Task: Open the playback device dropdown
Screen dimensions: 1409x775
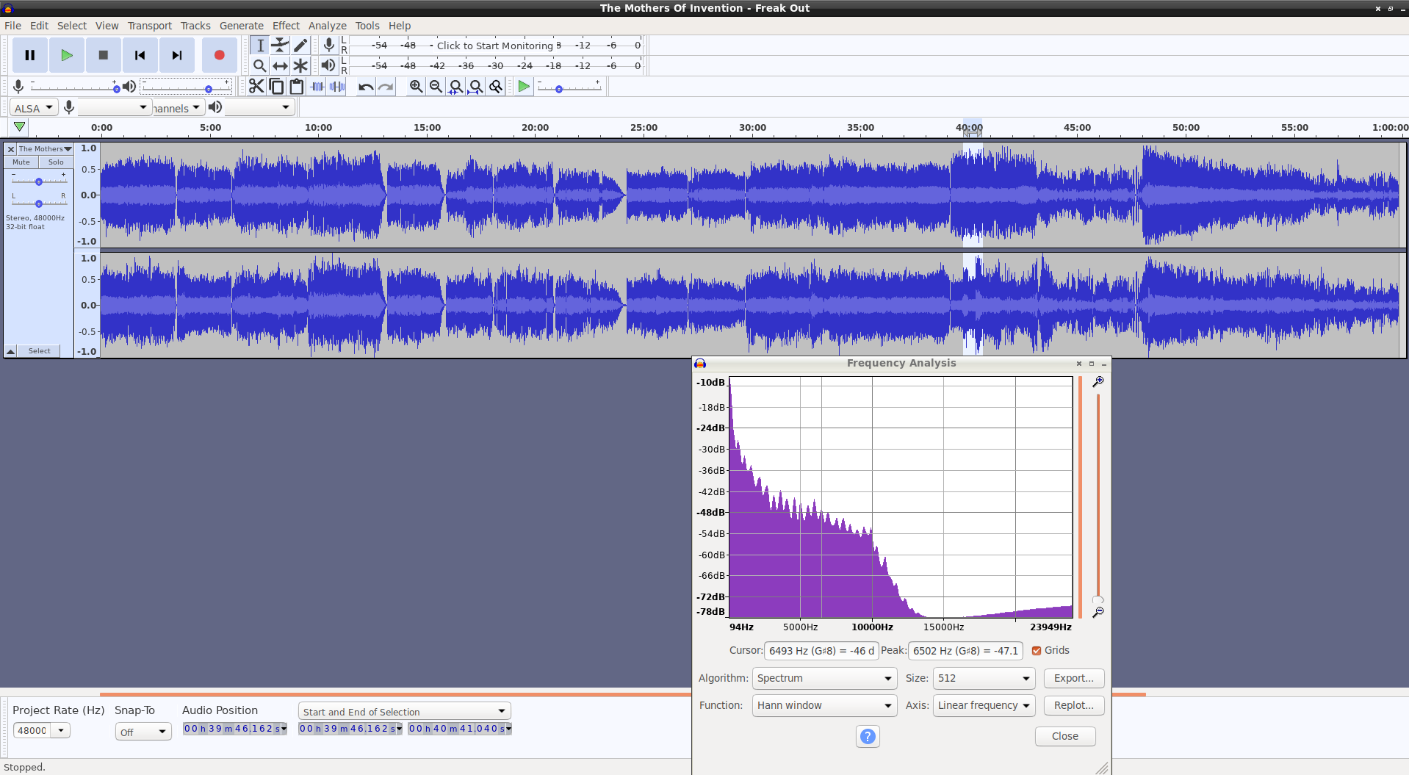Action: [259, 108]
